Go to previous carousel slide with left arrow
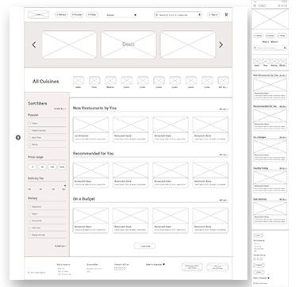 pos(34,45)
